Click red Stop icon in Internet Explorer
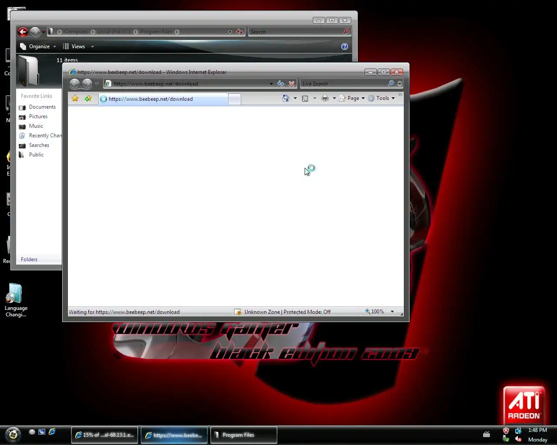The height and width of the screenshot is (445, 557). point(292,83)
